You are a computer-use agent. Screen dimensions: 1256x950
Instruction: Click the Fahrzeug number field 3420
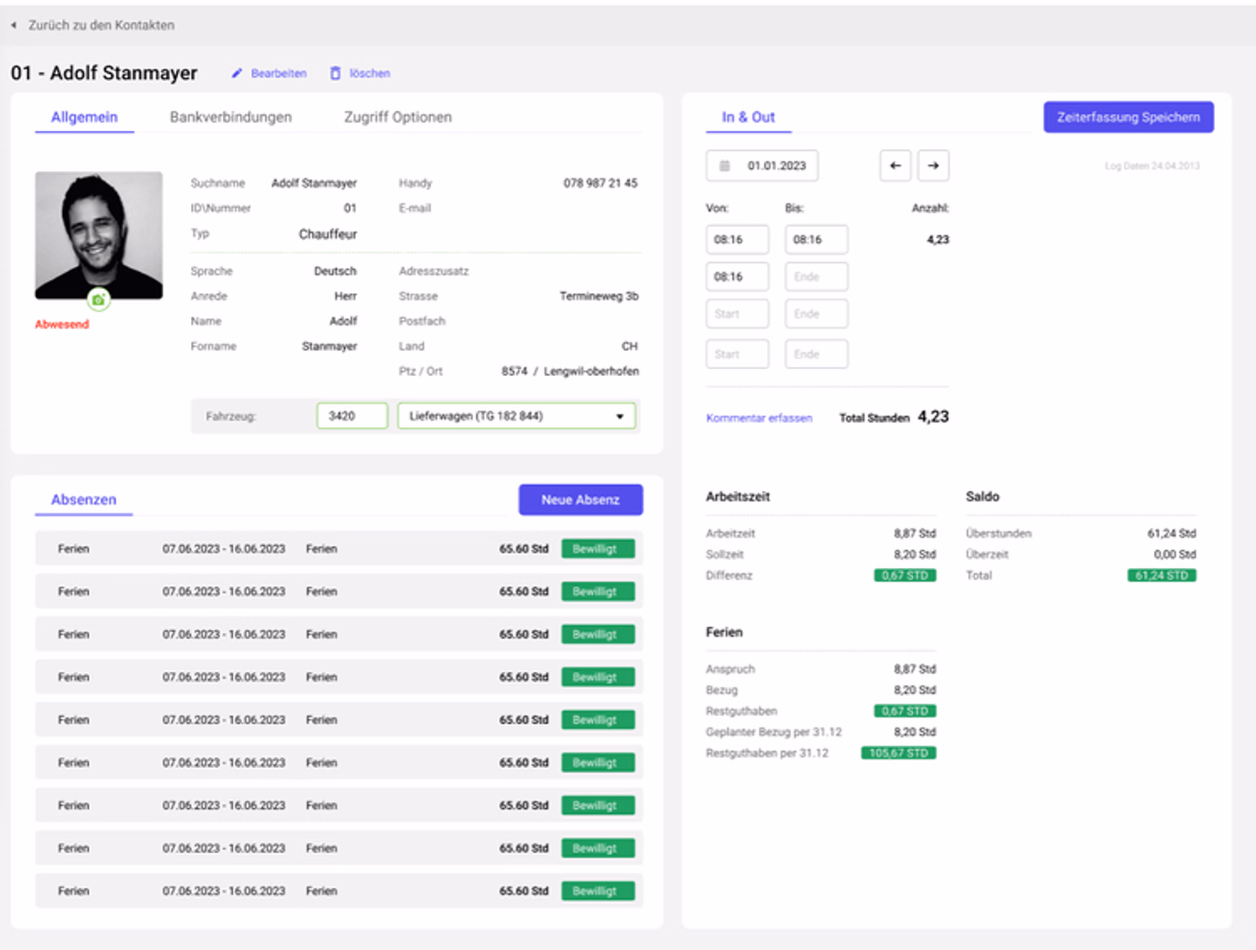point(352,416)
